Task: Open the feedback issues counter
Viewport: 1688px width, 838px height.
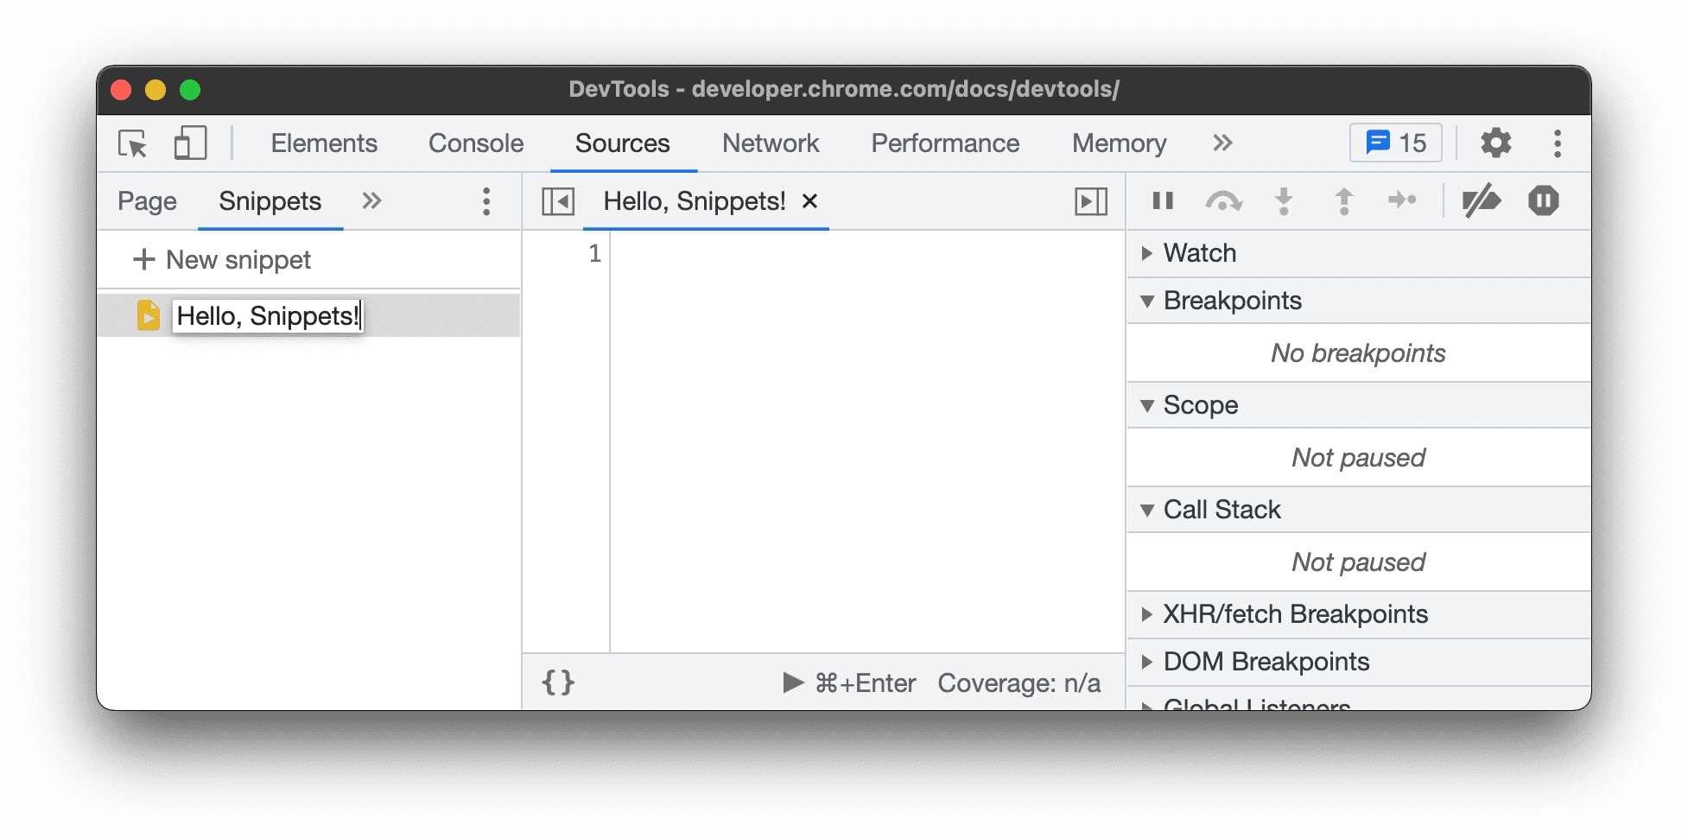Action: pyautogui.click(x=1394, y=143)
